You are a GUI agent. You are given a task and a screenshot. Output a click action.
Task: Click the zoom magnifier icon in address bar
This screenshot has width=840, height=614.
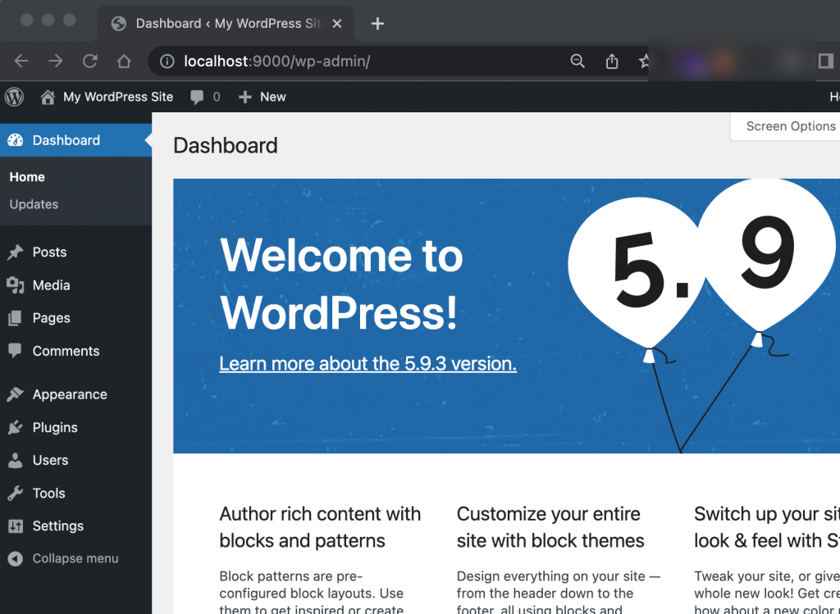click(577, 61)
